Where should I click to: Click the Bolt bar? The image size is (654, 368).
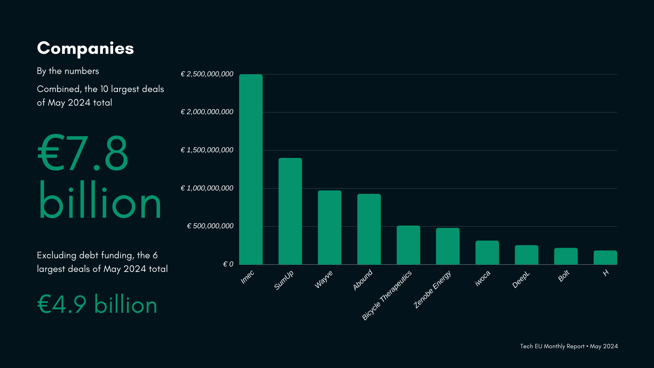(566, 256)
